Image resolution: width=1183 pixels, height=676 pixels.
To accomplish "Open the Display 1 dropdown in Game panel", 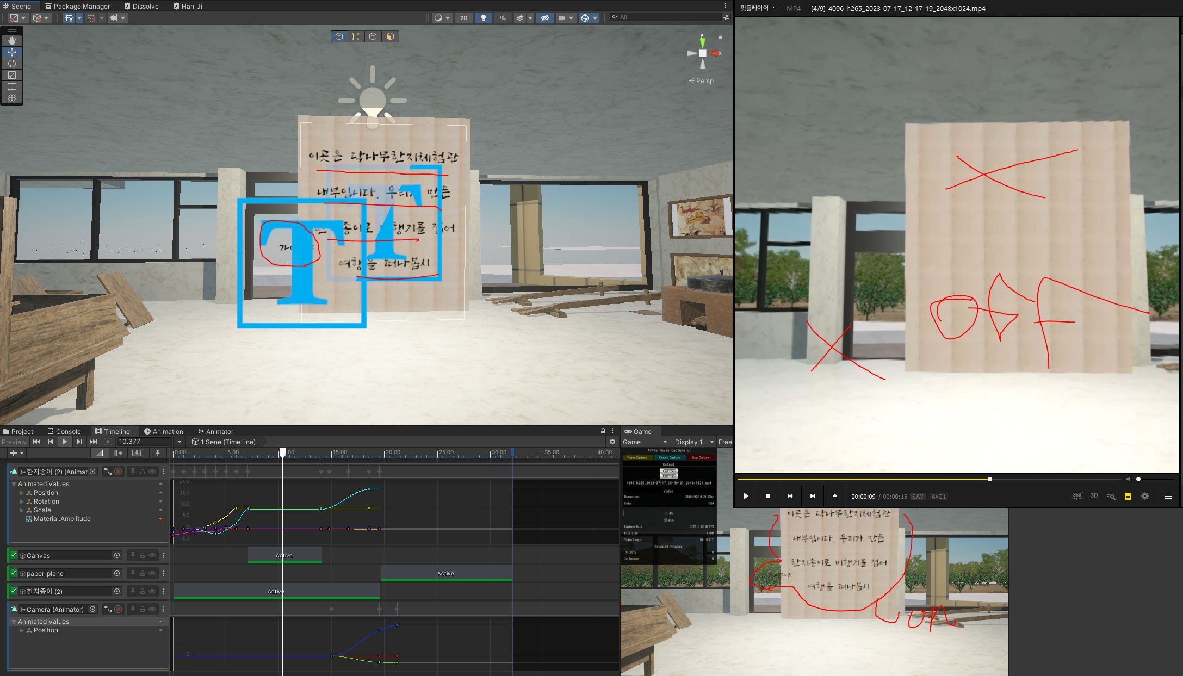I will [x=692, y=442].
